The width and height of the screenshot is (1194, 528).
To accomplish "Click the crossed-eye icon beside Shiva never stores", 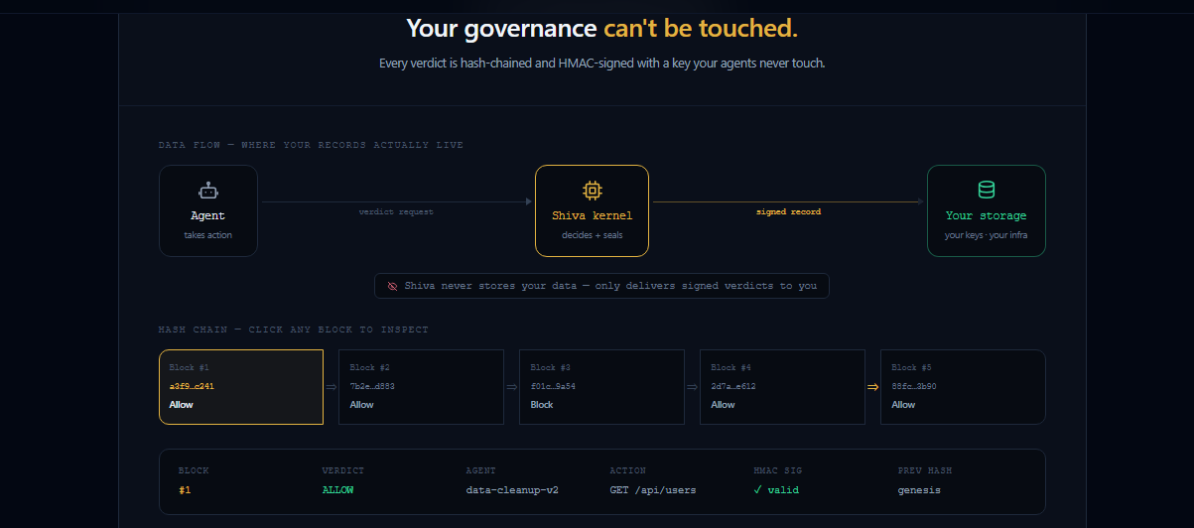I will point(392,286).
